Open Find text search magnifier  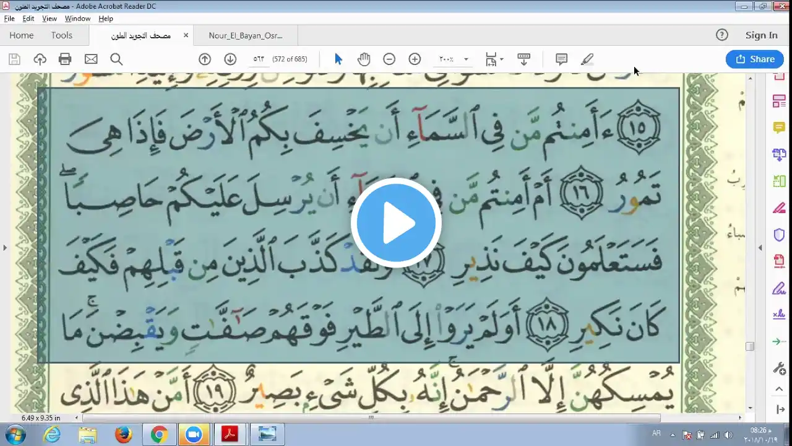click(116, 59)
